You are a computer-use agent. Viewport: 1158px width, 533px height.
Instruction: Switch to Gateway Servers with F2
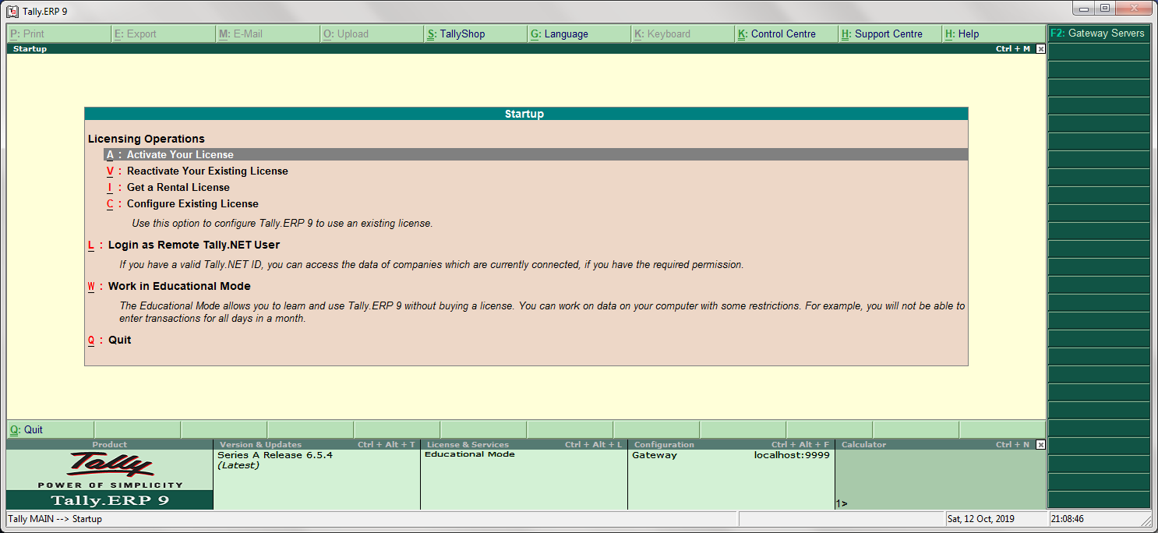click(1099, 34)
